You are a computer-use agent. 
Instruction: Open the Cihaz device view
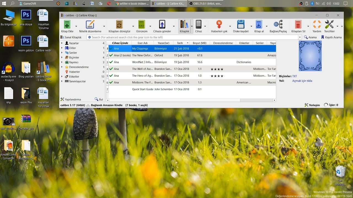199,24
